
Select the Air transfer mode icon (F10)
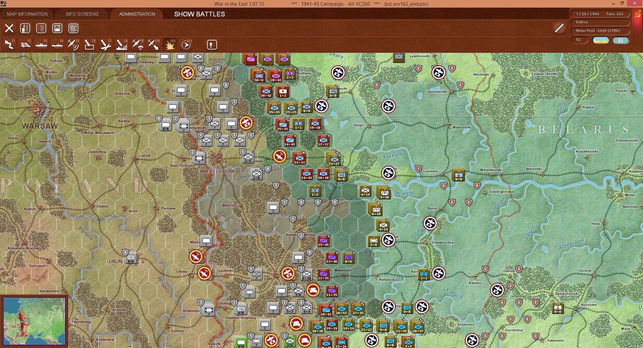pyautogui.click(x=154, y=45)
